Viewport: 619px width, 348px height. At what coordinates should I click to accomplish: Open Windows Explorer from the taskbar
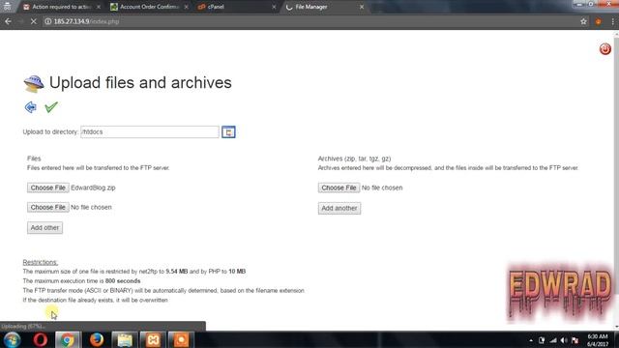pyautogui.click(x=125, y=339)
